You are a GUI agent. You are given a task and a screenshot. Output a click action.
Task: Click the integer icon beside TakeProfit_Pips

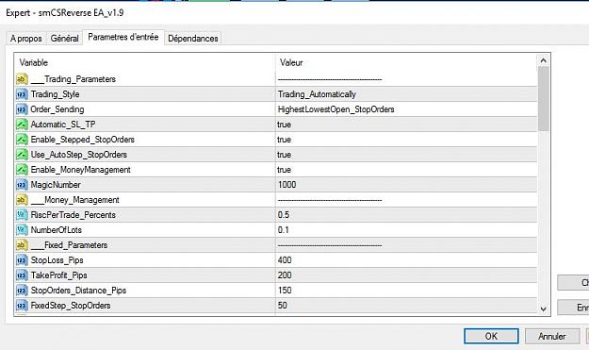[22, 275]
